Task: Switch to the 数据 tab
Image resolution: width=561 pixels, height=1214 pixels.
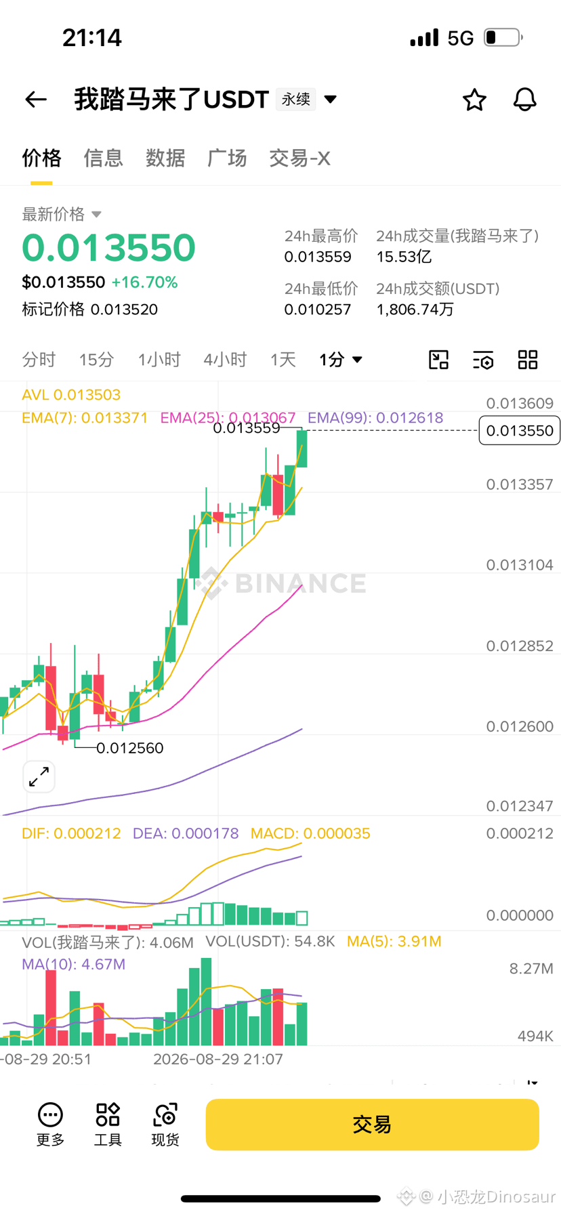Action: click(165, 158)
